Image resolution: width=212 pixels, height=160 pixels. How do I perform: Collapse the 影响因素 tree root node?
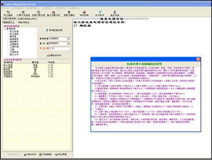coord(5,29)
